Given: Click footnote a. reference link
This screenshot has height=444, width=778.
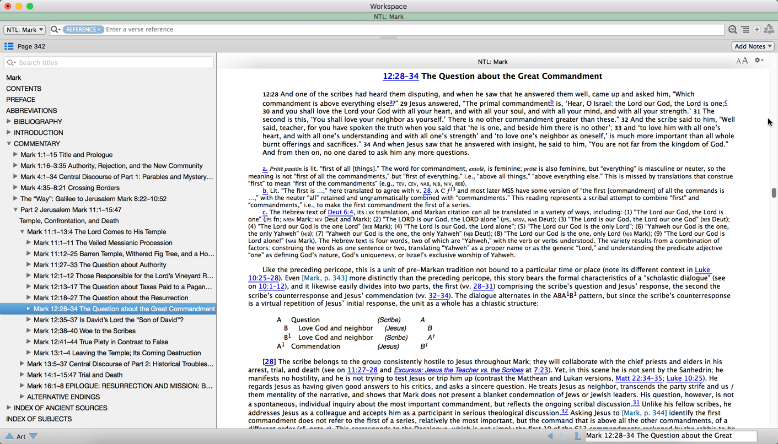Looking at the screenshot, I should point(265,169).
